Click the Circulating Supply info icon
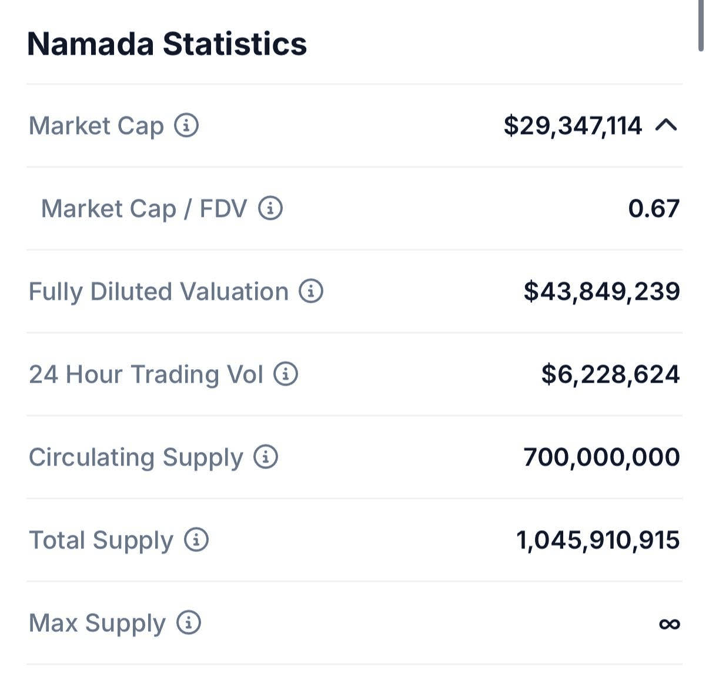This screenshot has height=673, width=709. (x=266, y=457)
